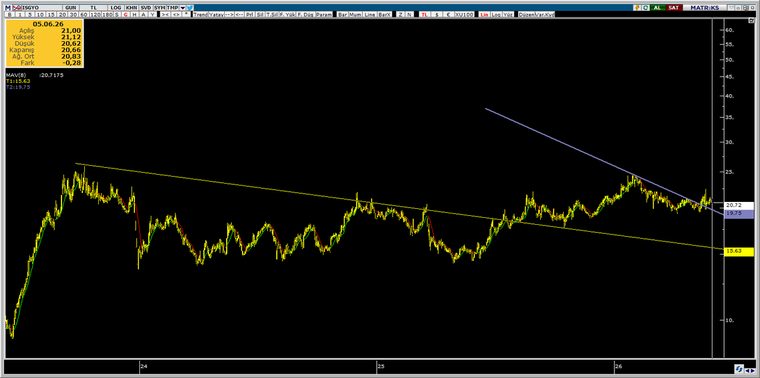Toggle TL currency display
The width and height of the screenshot is (760, 378).
424,15
